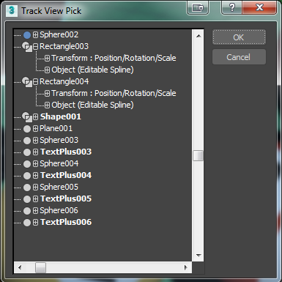Select the Rectangle004 tree label

click(x=64, y=81)
